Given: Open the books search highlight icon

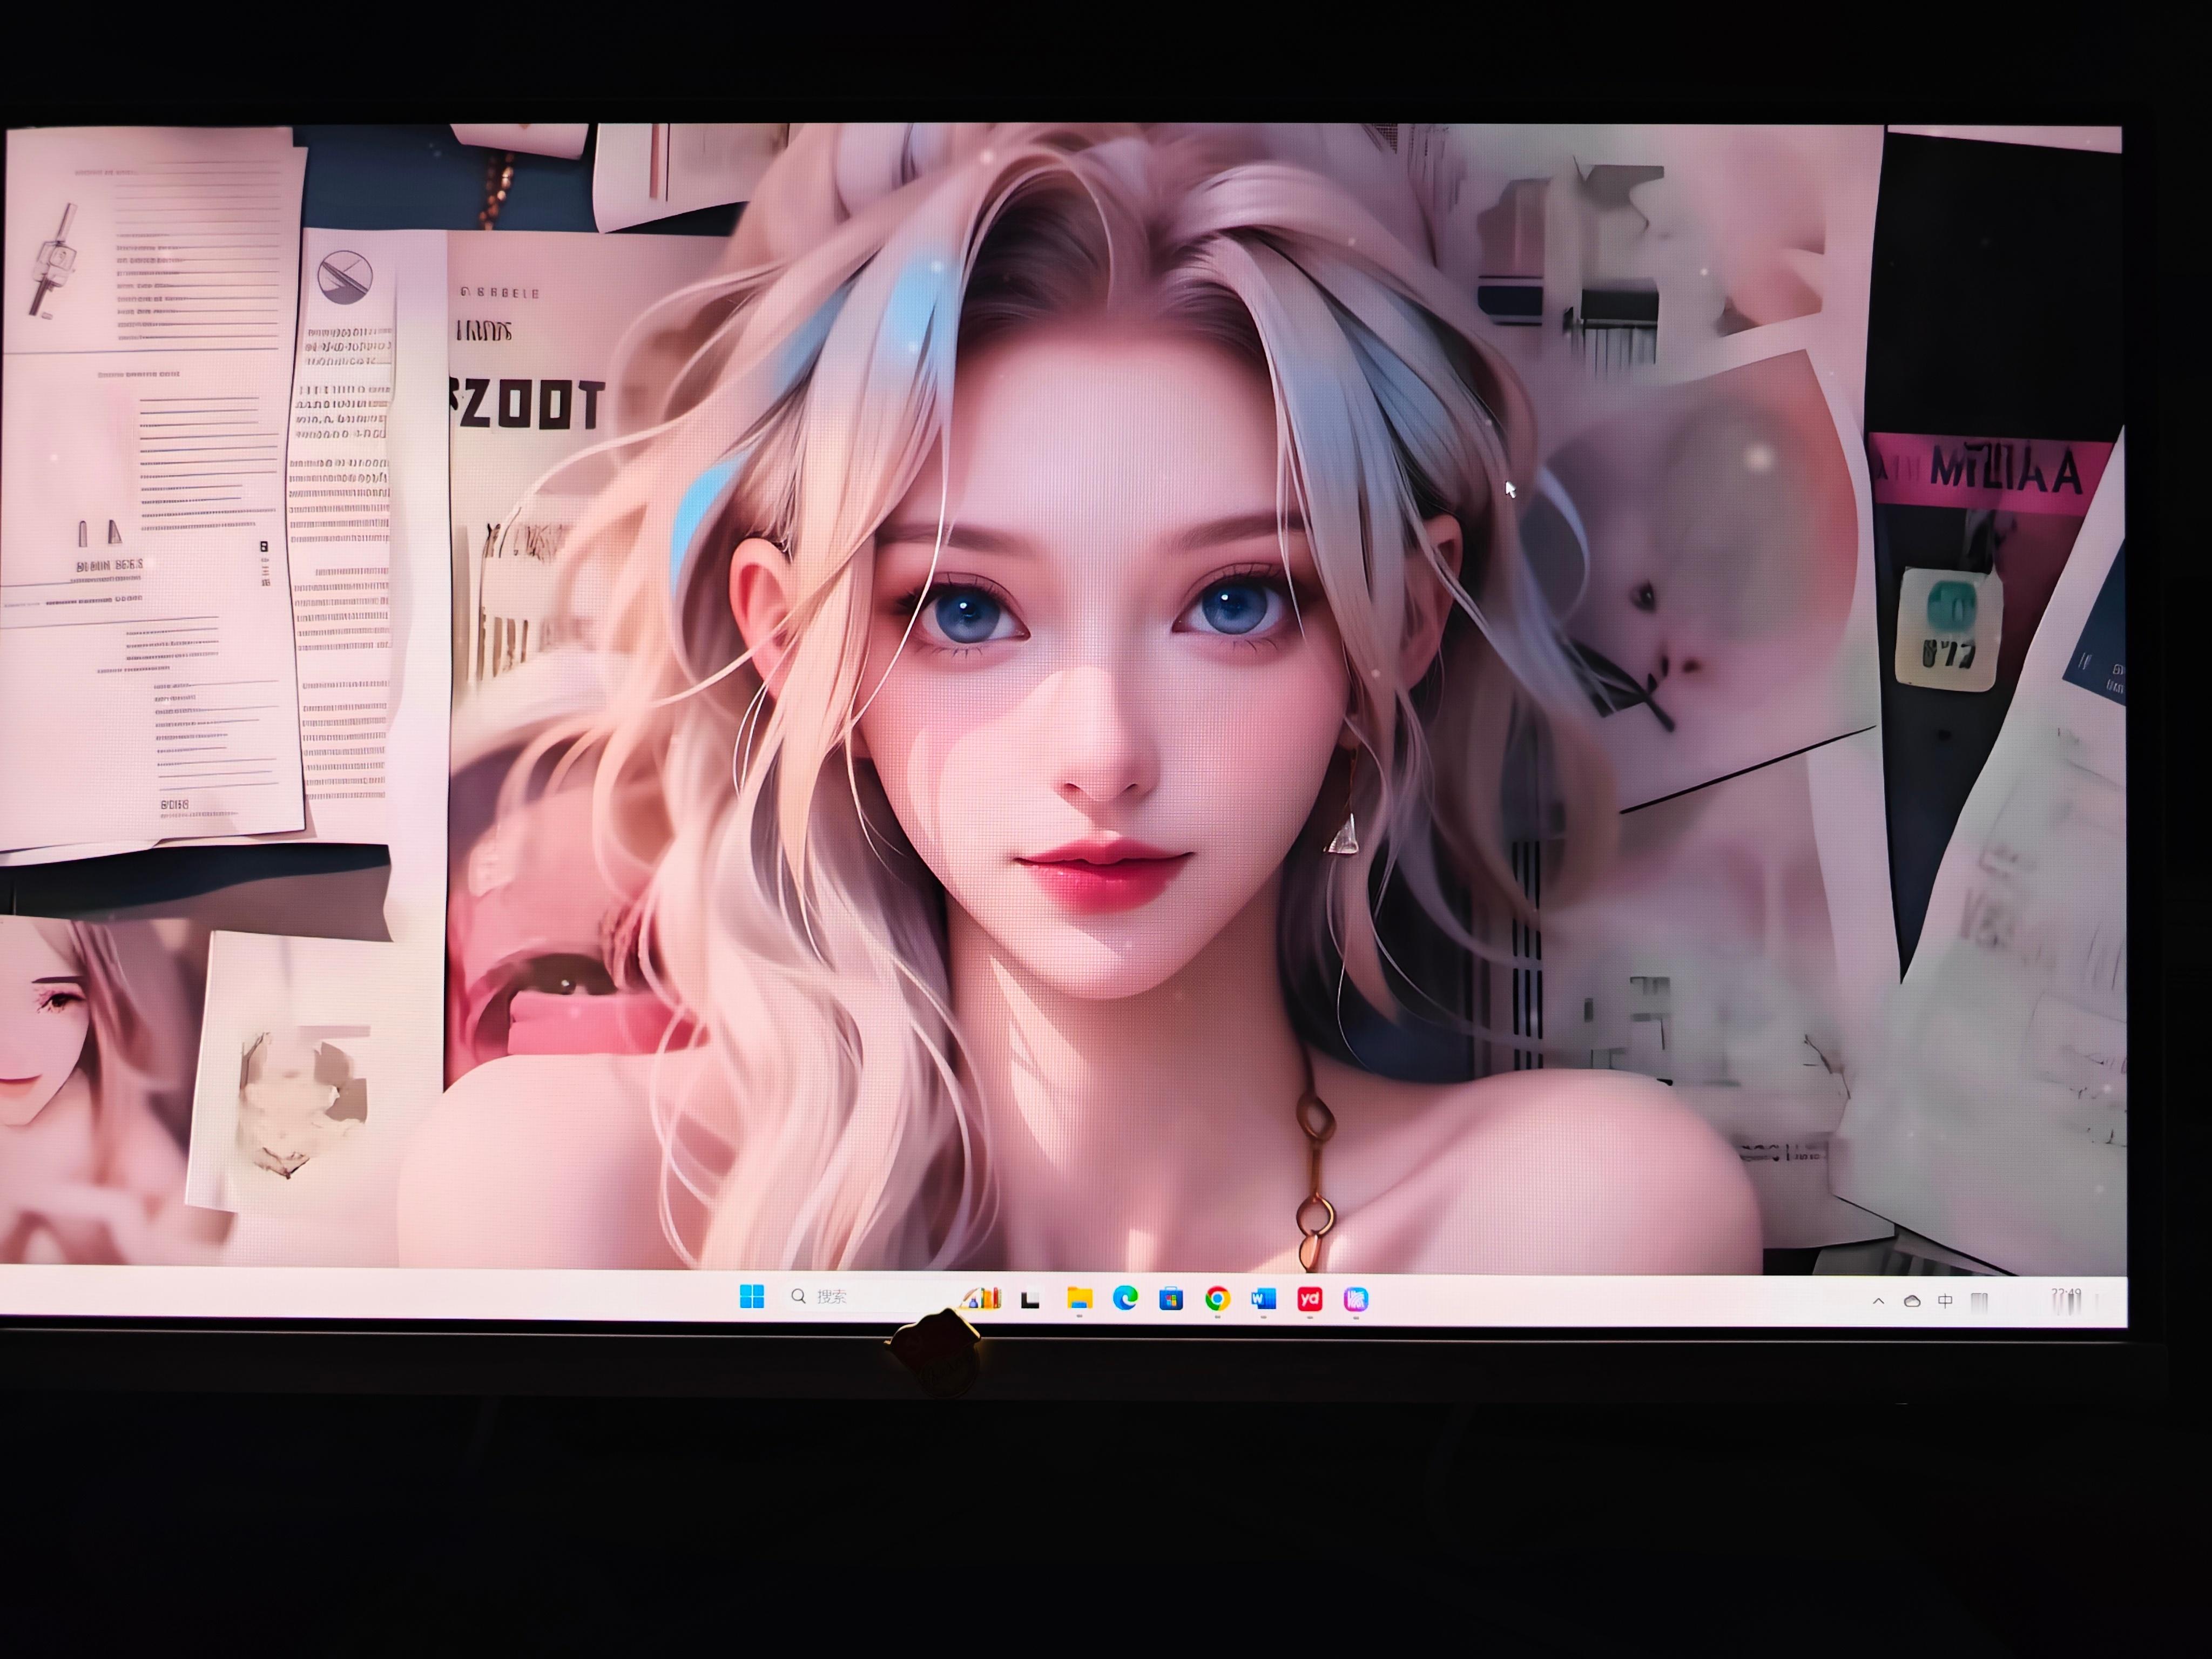Looking at the screenshot, I should pyautogui.click(x=982, y=1297).
